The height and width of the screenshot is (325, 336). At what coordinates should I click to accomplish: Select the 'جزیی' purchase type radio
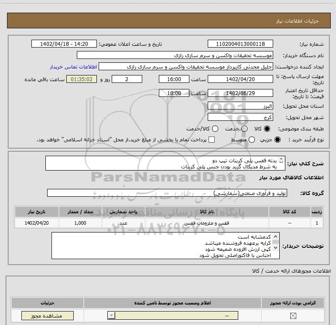pos(278,140)
